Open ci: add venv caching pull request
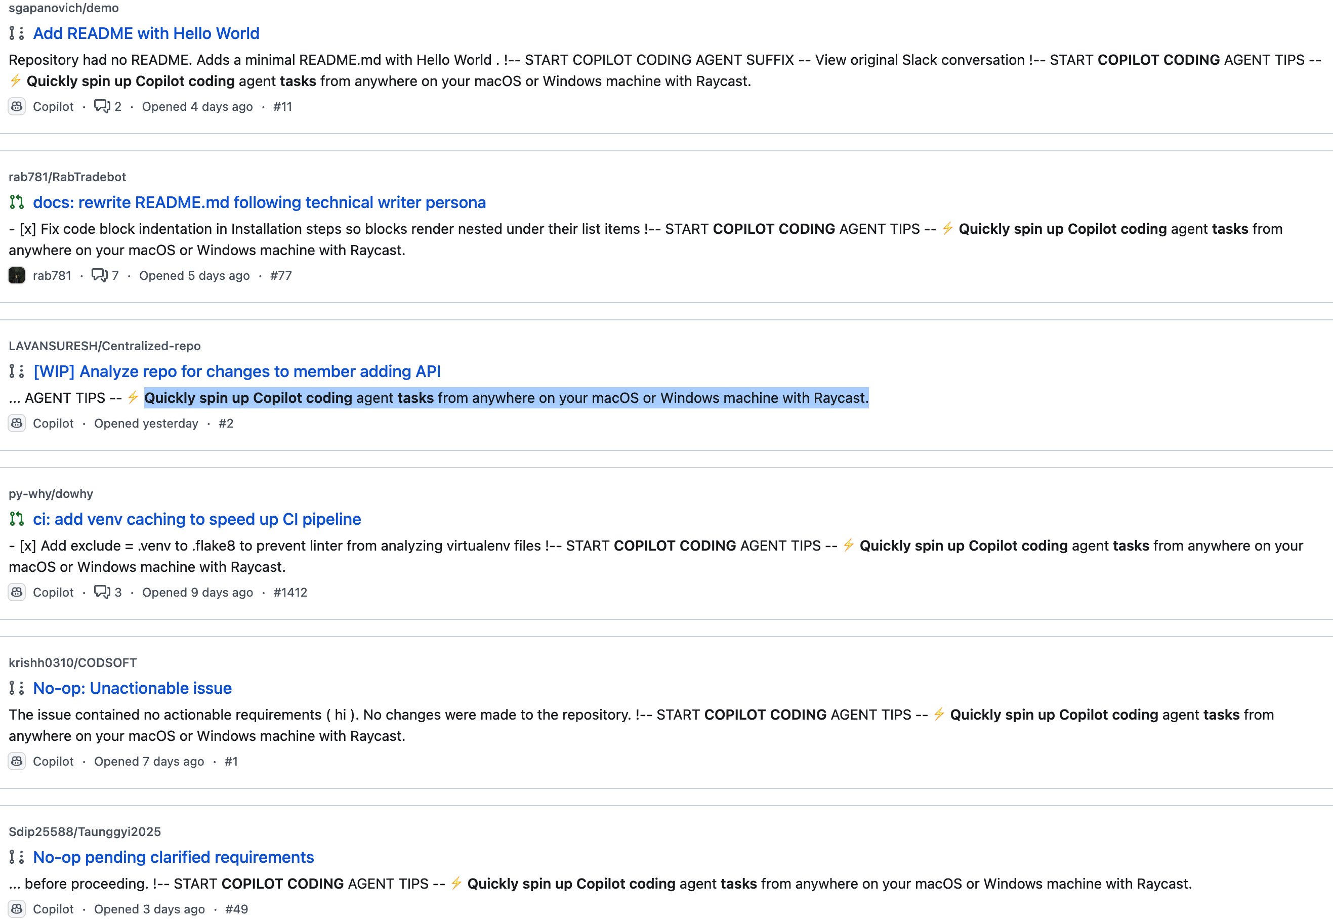The height and width of the screenshot is (920, 1333). point(197,519)
